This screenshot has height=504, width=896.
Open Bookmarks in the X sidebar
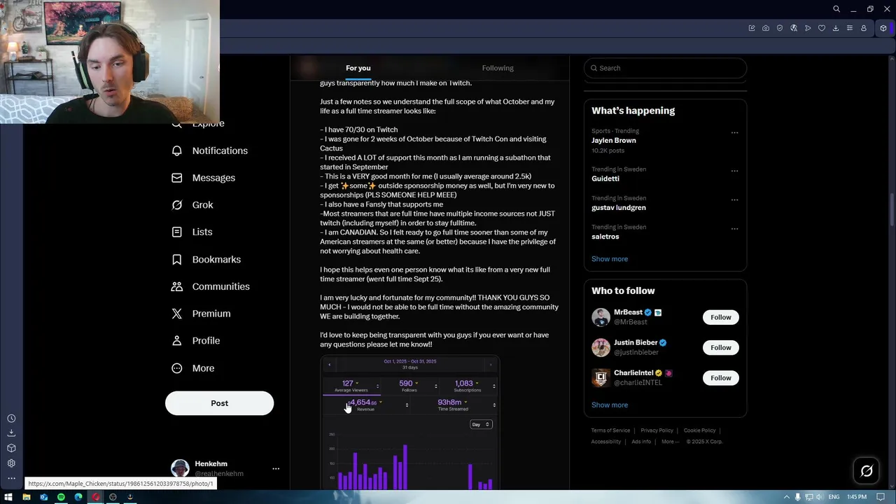[x=206, y=259]
